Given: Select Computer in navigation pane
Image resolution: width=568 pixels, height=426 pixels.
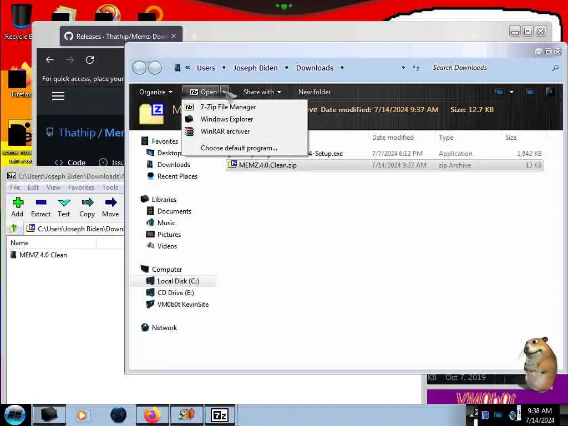Looking at the screenshot, I should pos(167,270).
